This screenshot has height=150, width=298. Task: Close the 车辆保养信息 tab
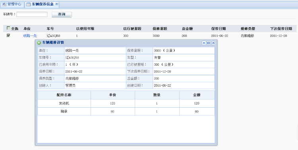[x=57, y=4]
